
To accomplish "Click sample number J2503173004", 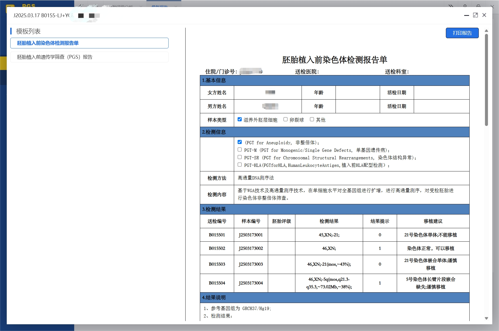I will click(251, 283).
